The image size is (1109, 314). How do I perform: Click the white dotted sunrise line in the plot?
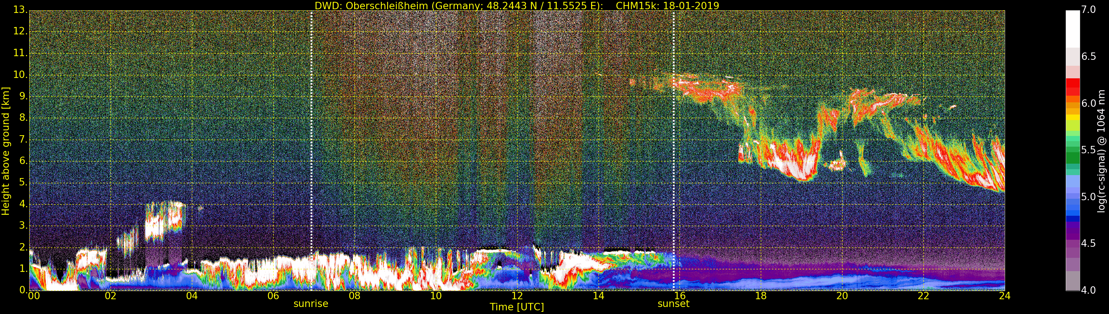click(311, 129)
